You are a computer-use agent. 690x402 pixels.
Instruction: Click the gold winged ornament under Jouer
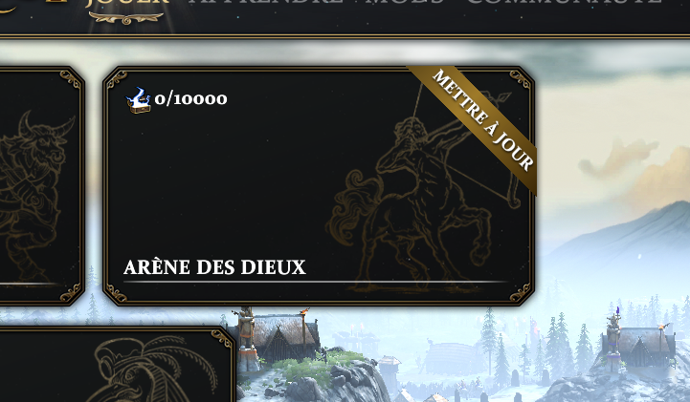(x=126, y=18)
